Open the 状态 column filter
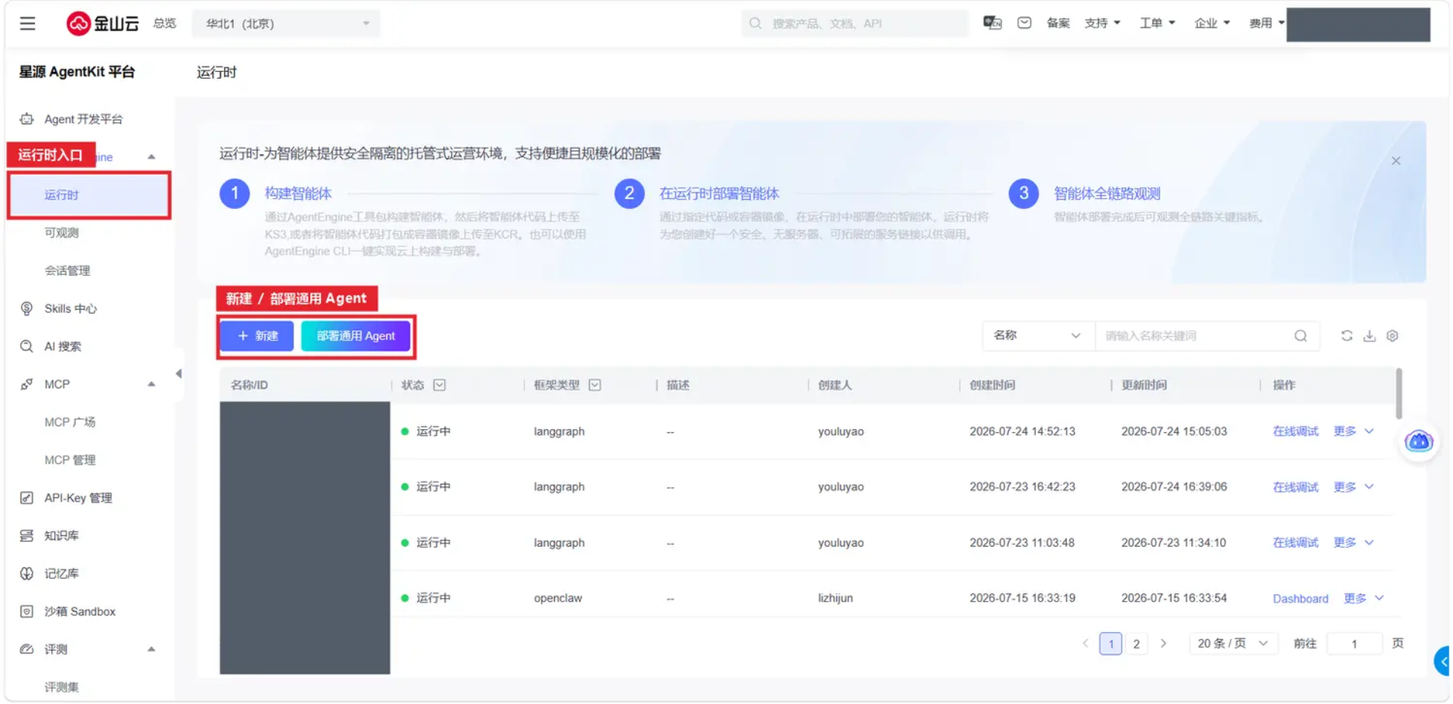The width and height of the screenshot is (1453, 704). tap(440, 385)
